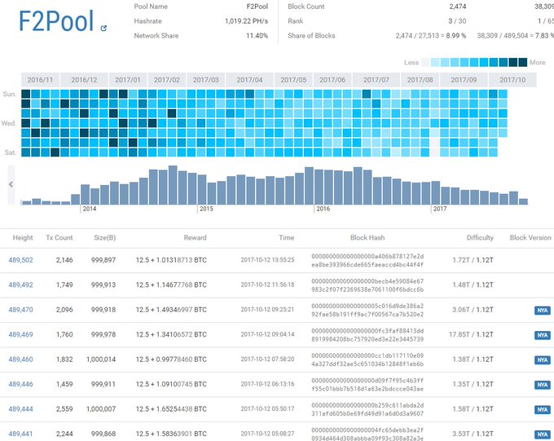Click the Block Count value 2,474
Screen dimensions: 554x441
(x=458, y=7)
